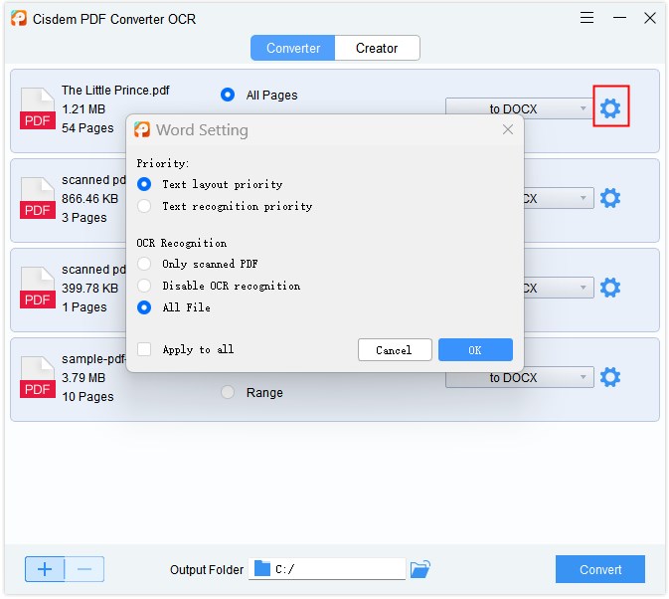
Task: Confirm Word Setting with OK
Action: (475, 350)
